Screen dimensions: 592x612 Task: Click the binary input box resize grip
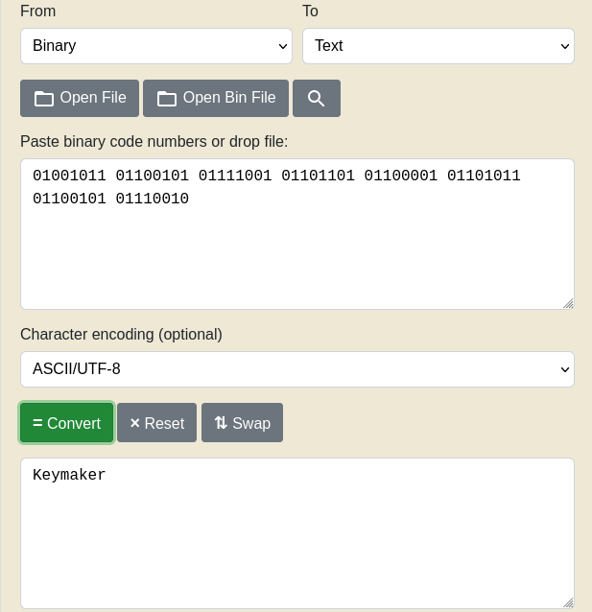[567, 302]
